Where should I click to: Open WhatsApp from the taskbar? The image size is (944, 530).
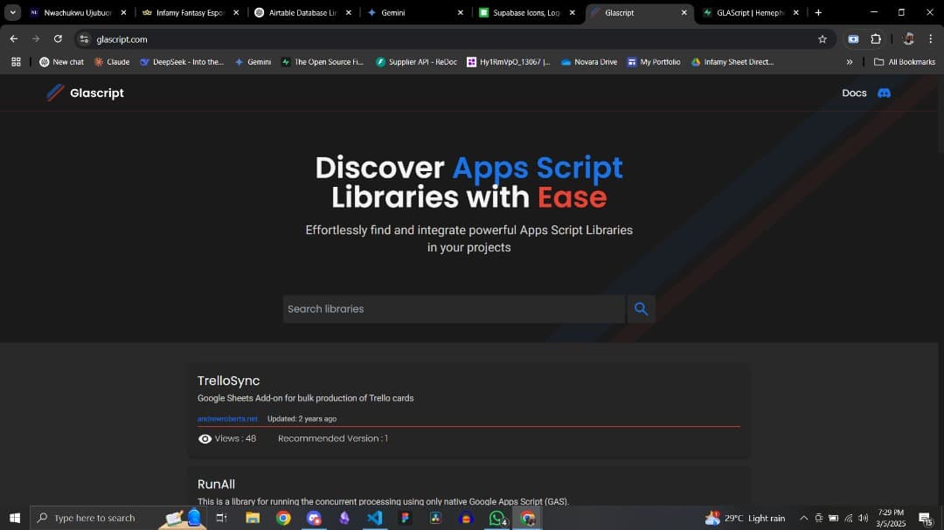click(x=496, y=518)
